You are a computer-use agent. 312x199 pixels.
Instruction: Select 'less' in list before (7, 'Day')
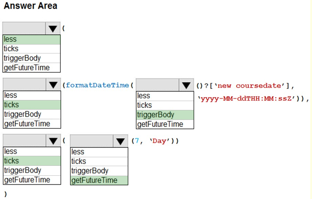point(99,152)
